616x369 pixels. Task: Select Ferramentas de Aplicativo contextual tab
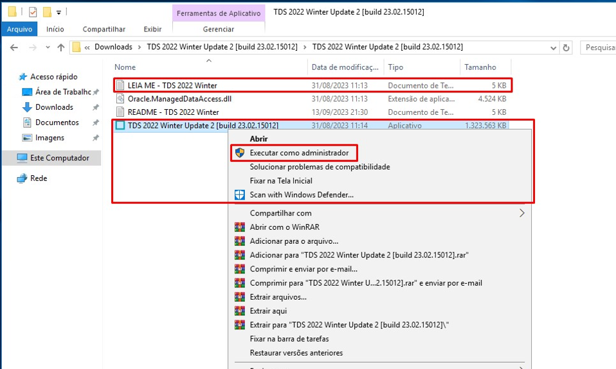[219, 13]
